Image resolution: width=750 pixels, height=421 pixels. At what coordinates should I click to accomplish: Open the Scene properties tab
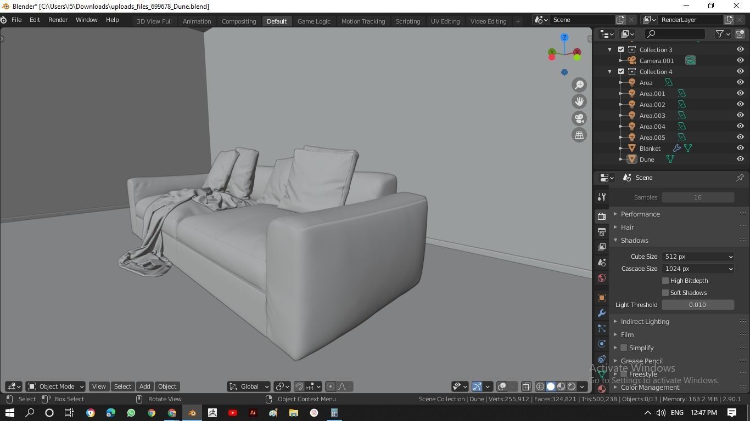click(602, 262)
